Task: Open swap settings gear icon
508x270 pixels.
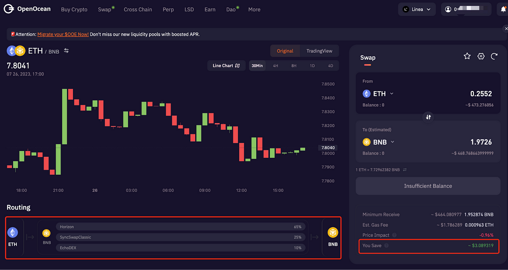Action: (481, 56)
